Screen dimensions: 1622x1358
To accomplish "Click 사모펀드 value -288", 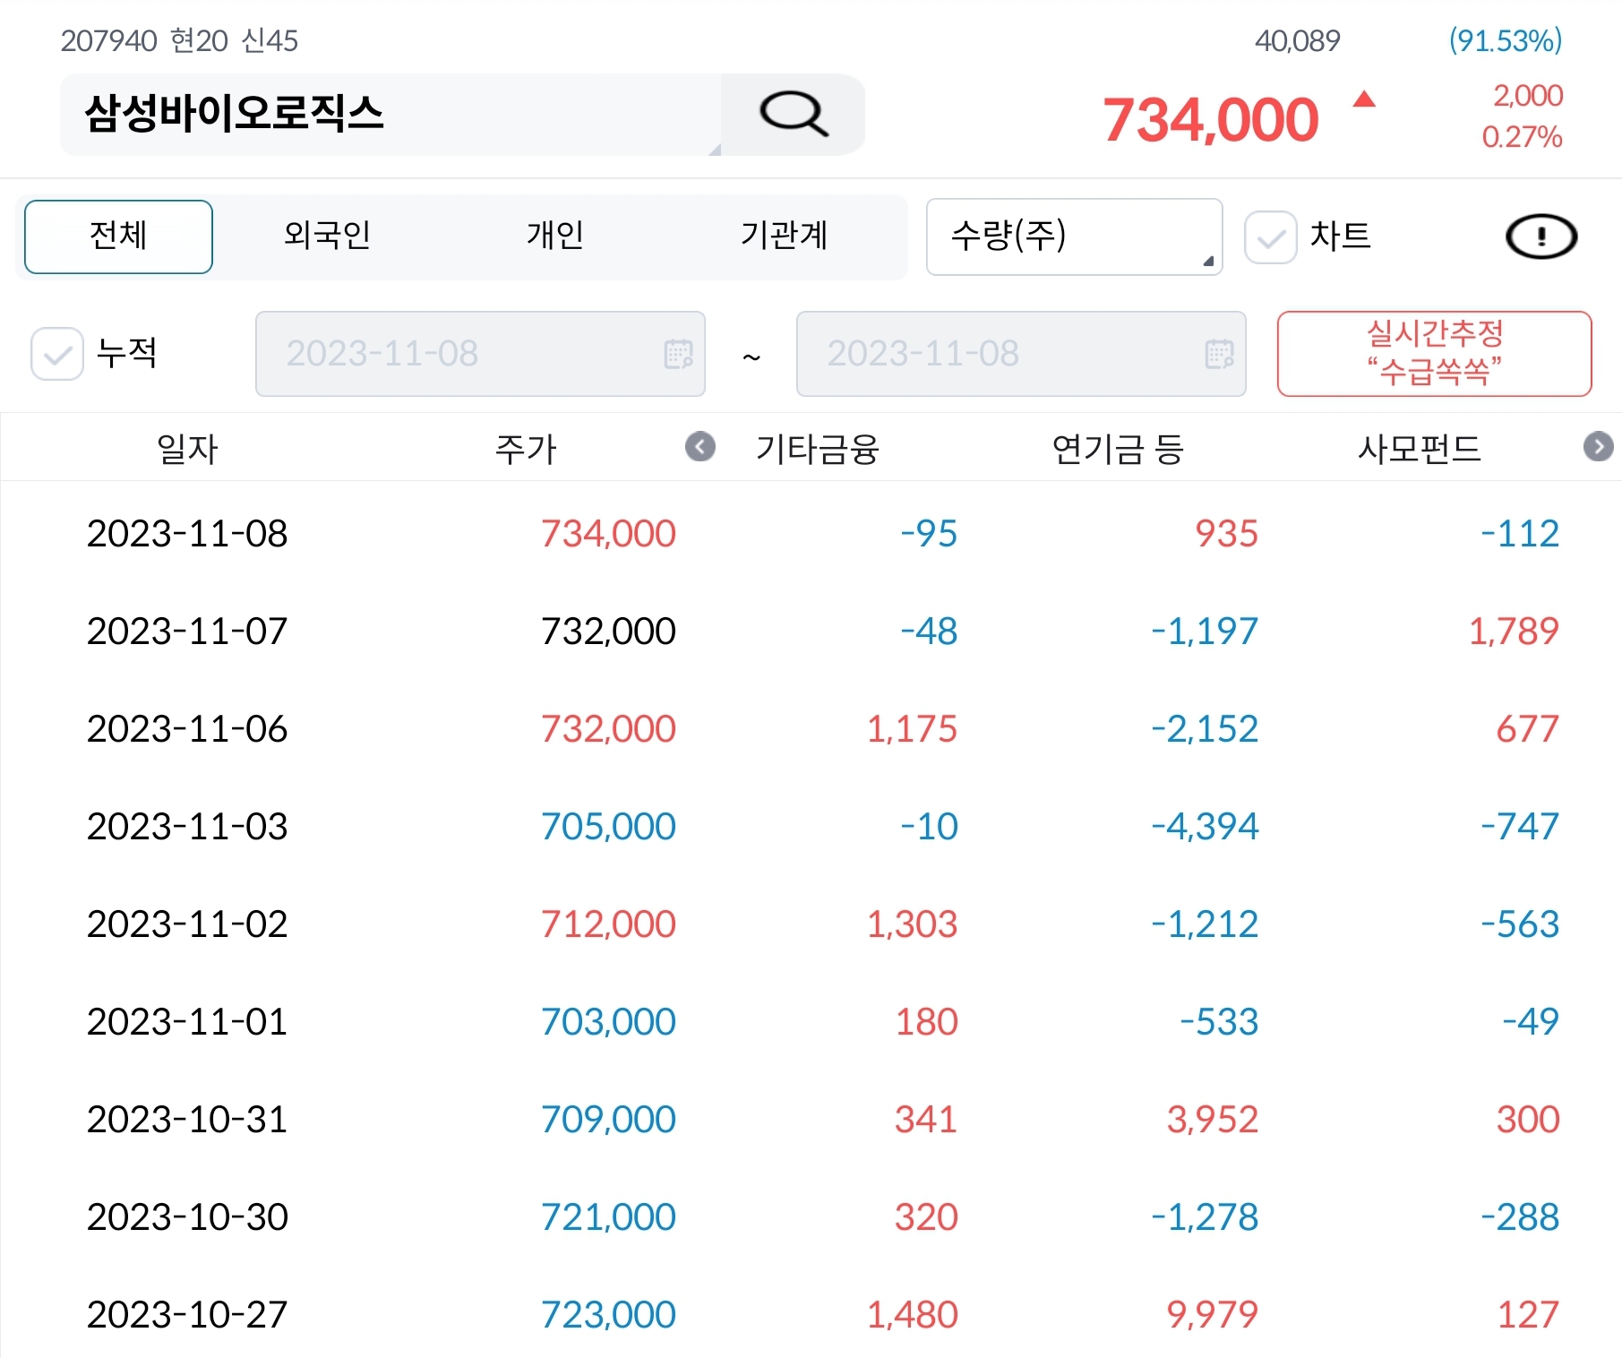I will pyautogui.click(x=1520, y=1217).
